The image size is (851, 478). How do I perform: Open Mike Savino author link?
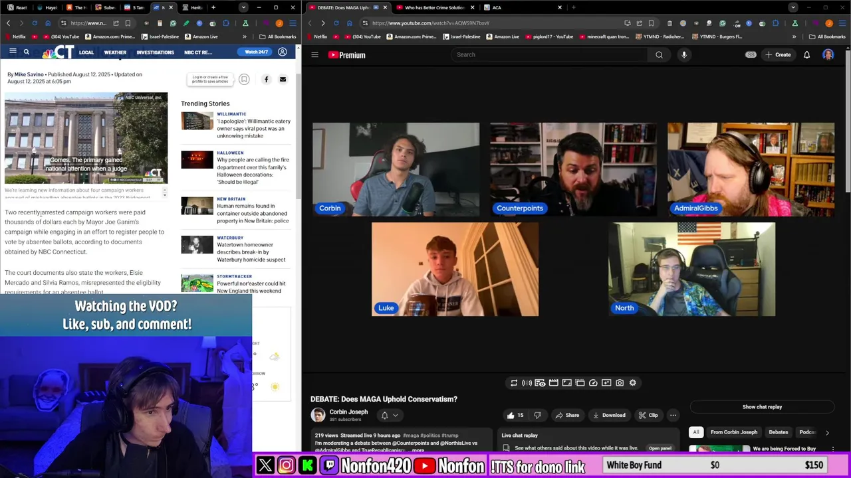29,74
